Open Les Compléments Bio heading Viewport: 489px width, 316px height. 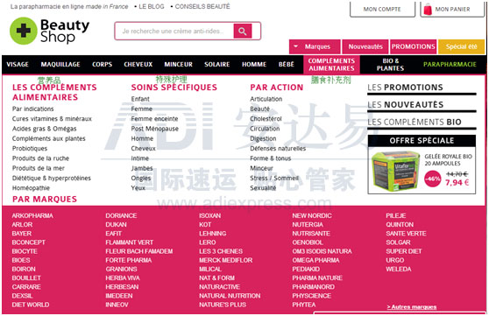415,123
